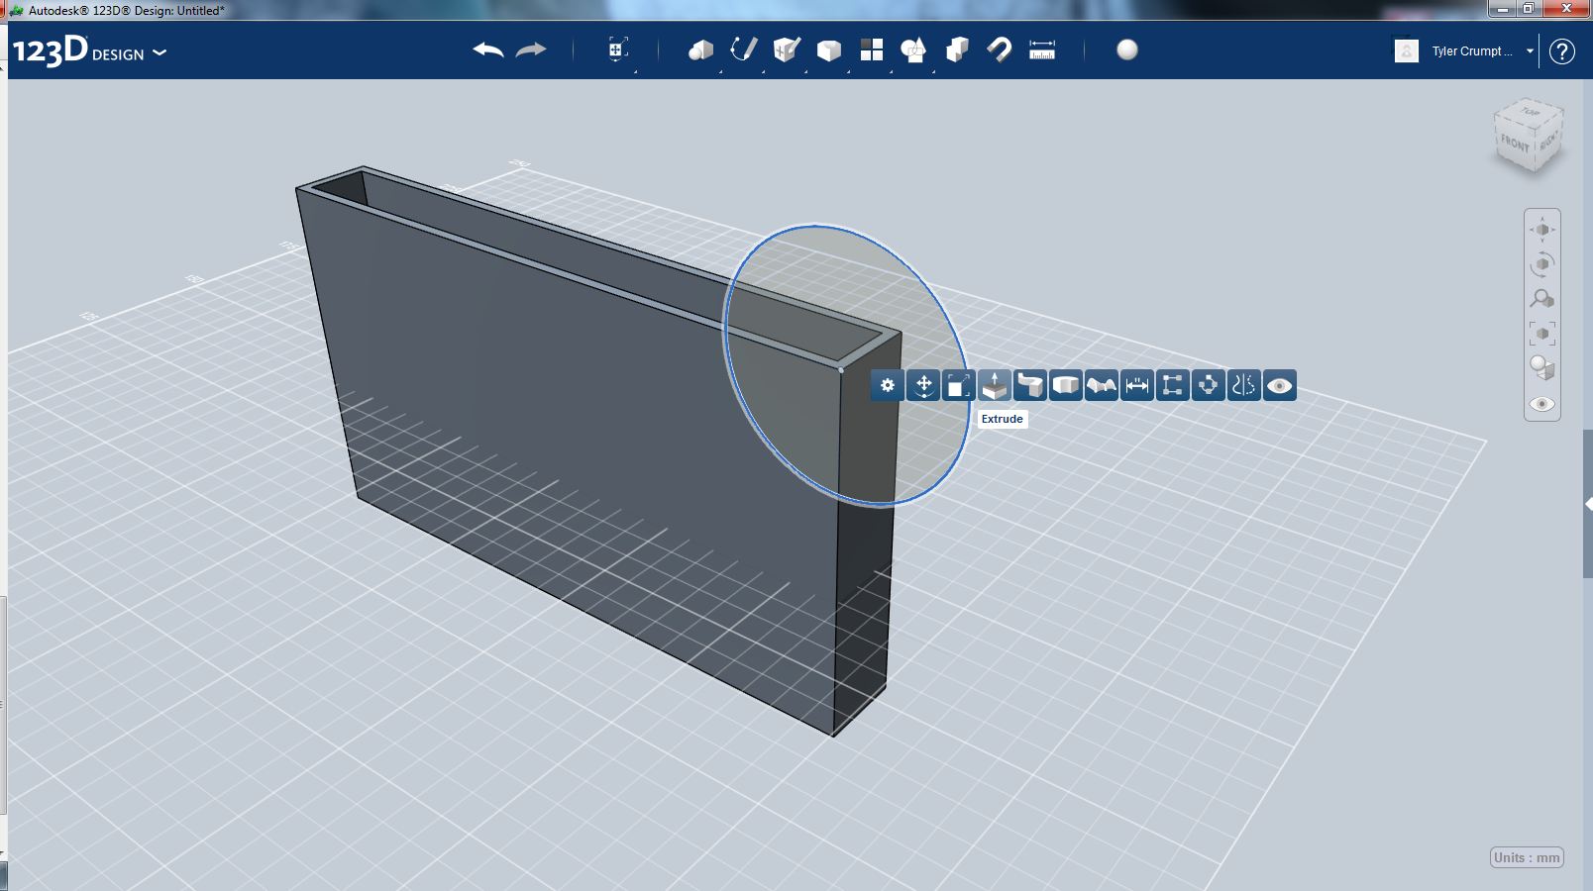Toggle the visibility eye in the navigation bar
This screenshot has width=1593, height=891.
1542,404
